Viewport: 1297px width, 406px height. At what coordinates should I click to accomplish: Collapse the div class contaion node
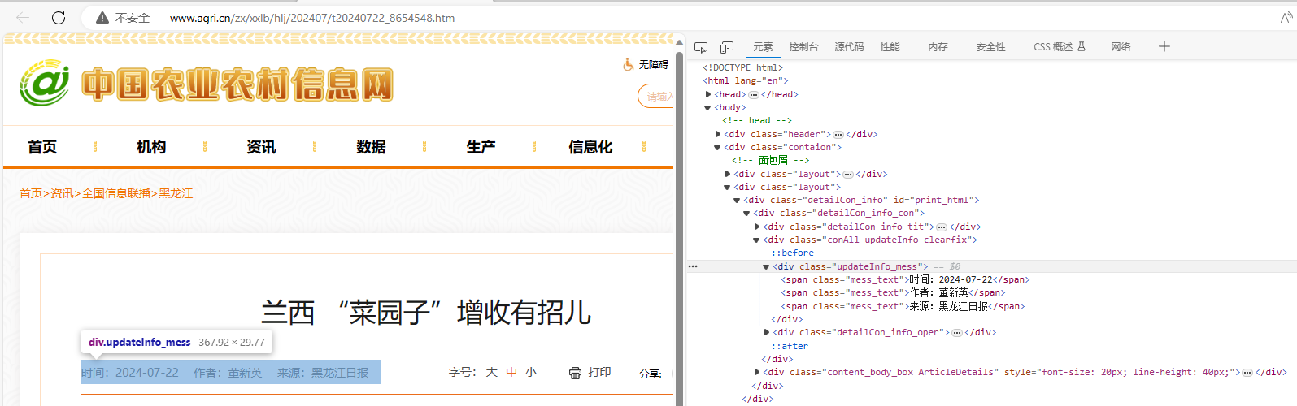[717, 147]
